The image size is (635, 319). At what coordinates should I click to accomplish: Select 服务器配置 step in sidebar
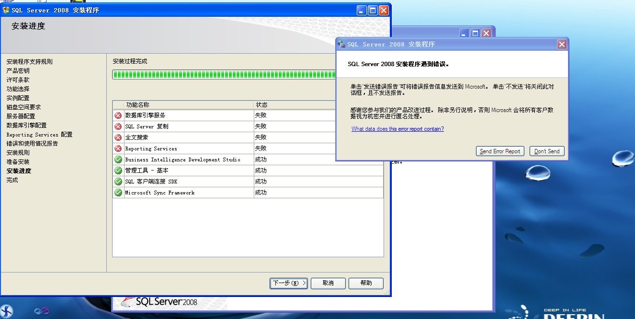tap(21, 116)
